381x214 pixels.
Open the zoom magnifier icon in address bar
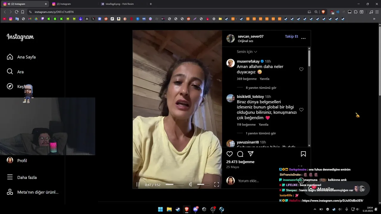(x=316, y=12)
